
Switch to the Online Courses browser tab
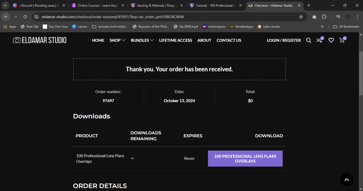97,5
